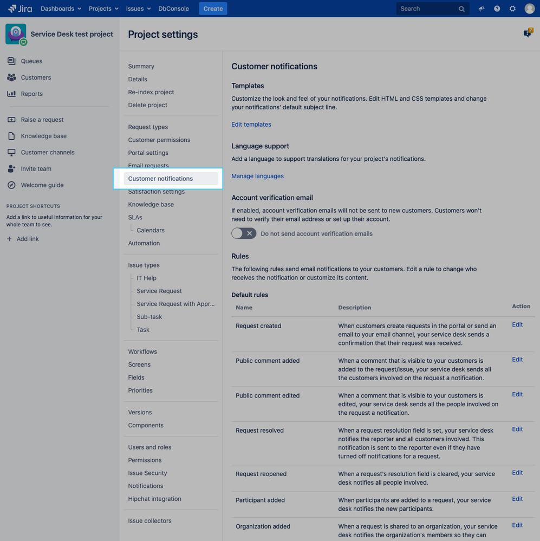Screen dimensions: 540x541
Task: Open the Projects dropdown menu
Action: pyautogui.click(x=103, y=9)
